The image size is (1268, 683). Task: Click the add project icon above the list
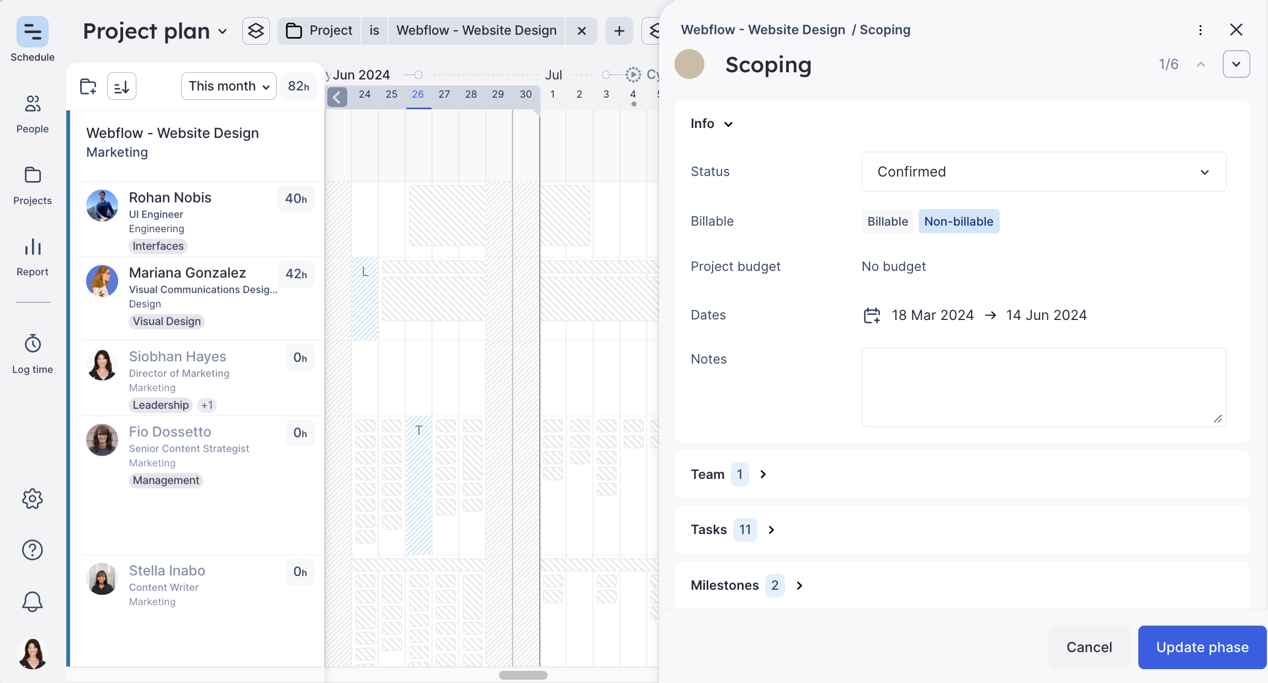click(89, 86)
